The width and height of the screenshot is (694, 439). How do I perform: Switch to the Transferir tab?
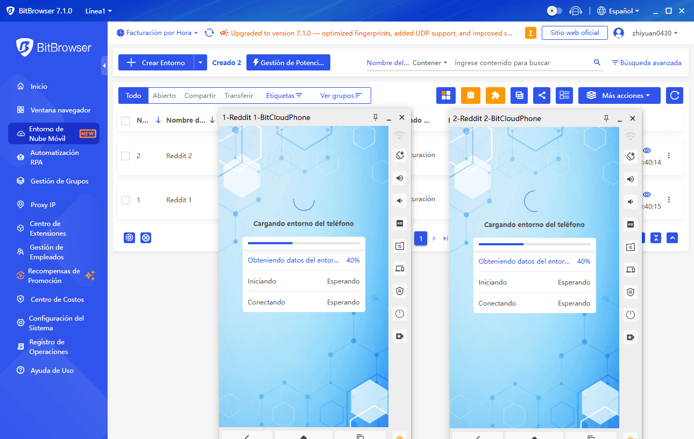click(239, 95)
